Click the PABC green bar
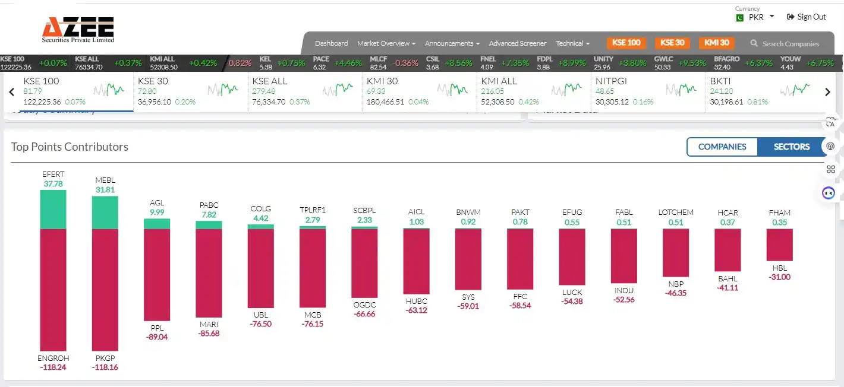This screenshot has height=387, width=844. pyautogui.click(x=209, y=225)
